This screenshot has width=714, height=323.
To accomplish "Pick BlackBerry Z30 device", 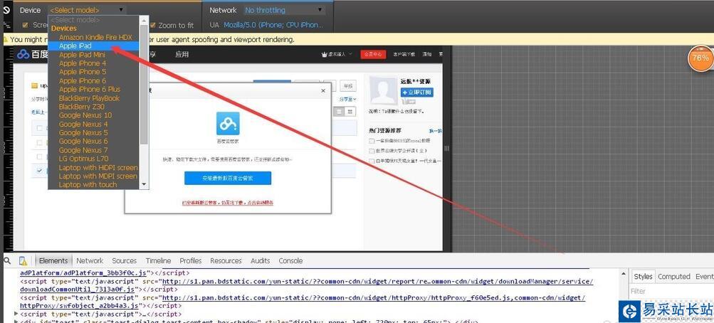I will (x=82, y=107).
